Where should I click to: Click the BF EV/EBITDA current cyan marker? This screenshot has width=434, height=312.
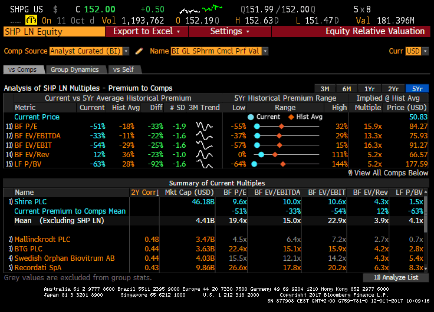click(x=257, y=135)
